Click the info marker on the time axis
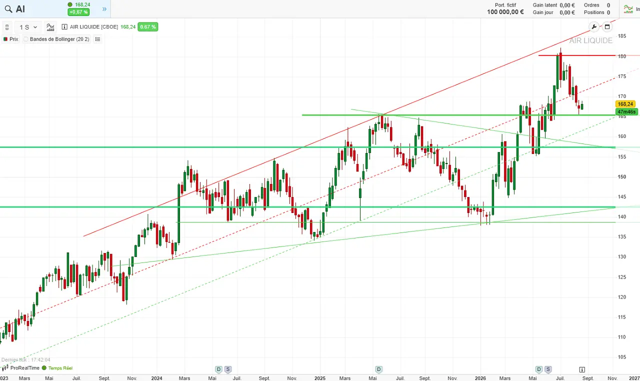Image resolution: width=640 pixels, height=381 pixels. (582, 369)
